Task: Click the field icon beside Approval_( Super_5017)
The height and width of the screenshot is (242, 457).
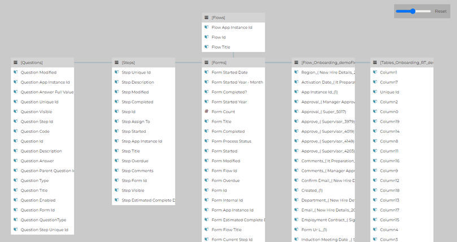Action: pos(296,111)
